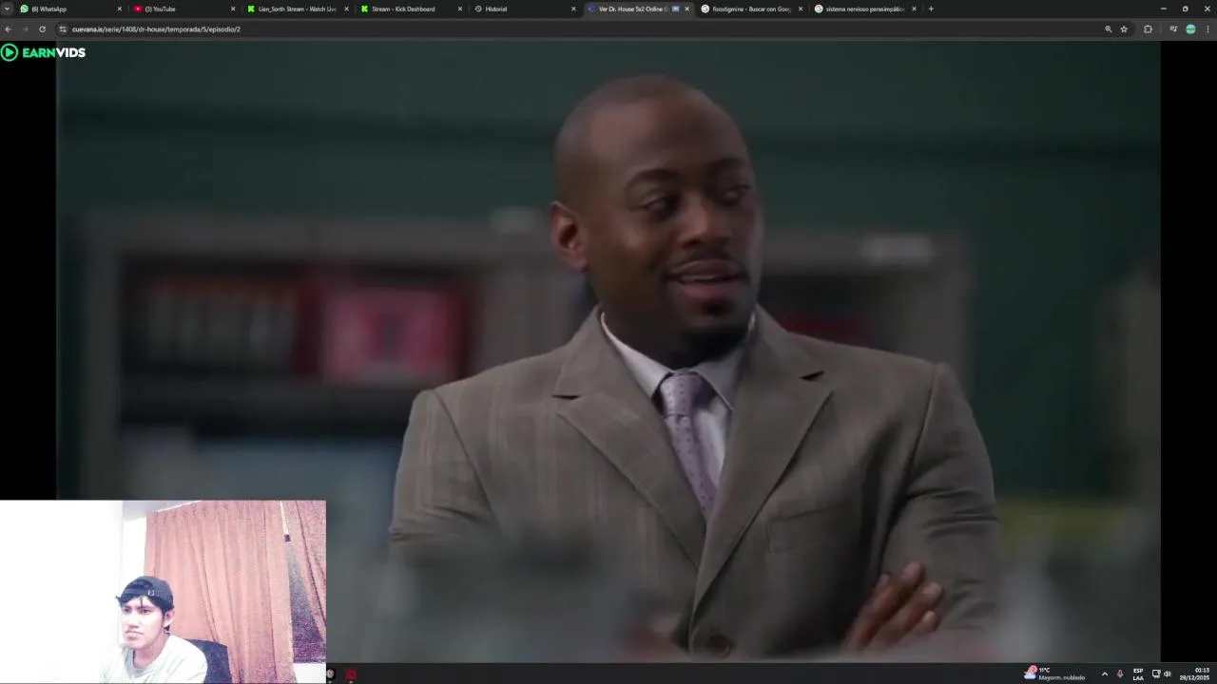The height and width of the screenshot is (684, 1217).
Task: Open the volume tray icon
Action: (1168, 674)
